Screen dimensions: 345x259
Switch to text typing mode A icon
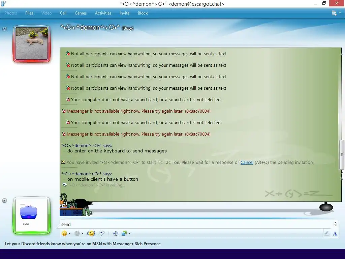tap(335, 234)
